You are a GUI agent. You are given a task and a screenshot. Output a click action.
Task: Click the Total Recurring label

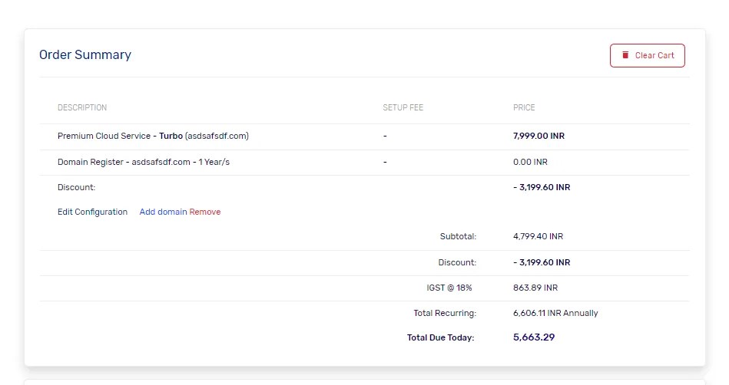click(x=445, y=313)
